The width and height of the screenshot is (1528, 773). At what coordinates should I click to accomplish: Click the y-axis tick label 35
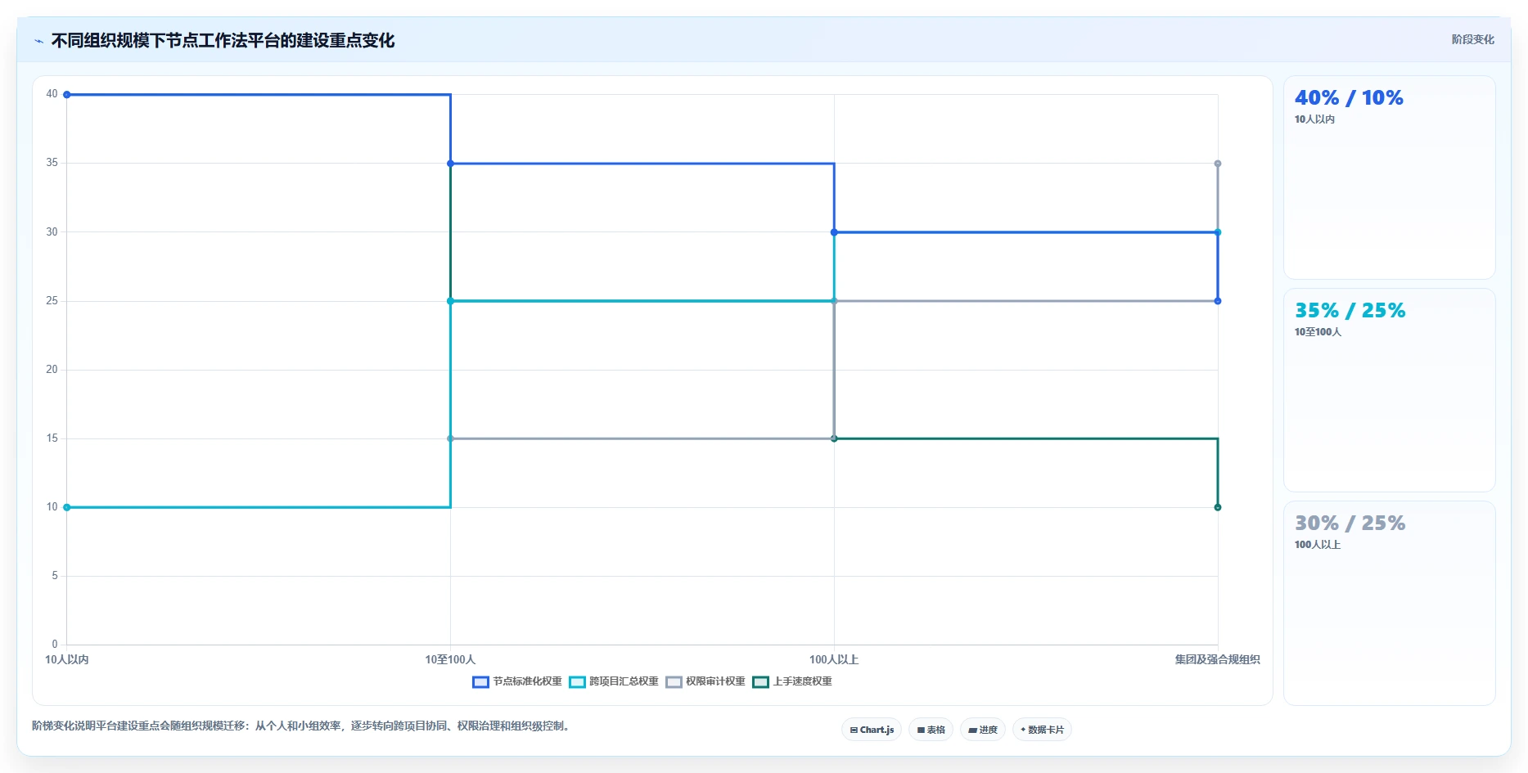[x=52, y=163]
